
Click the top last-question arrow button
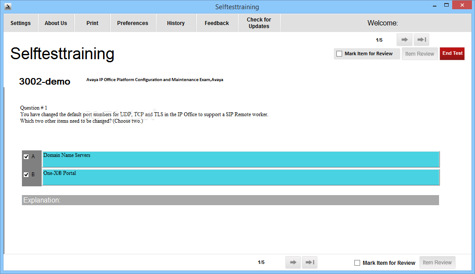(421, 39)
